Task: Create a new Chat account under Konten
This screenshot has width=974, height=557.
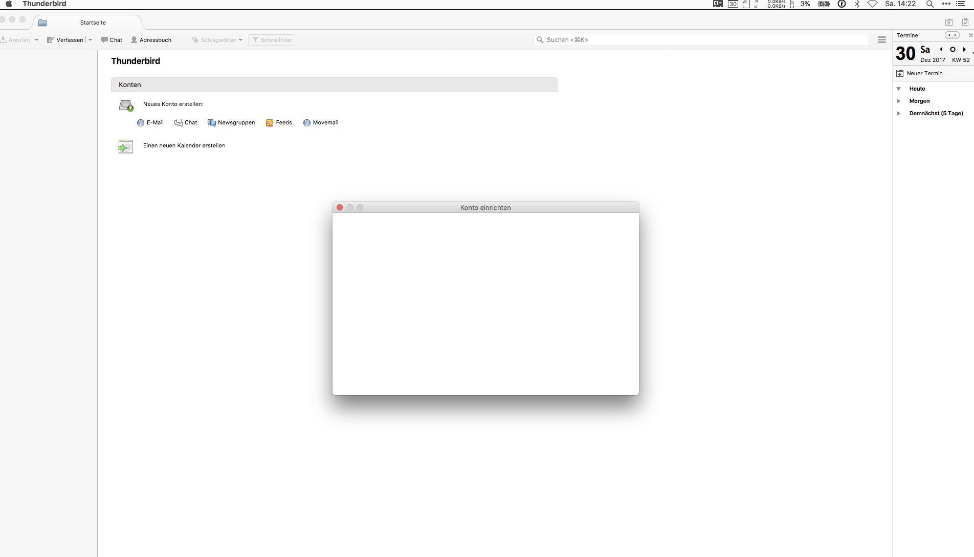Action: pos(186,123)
